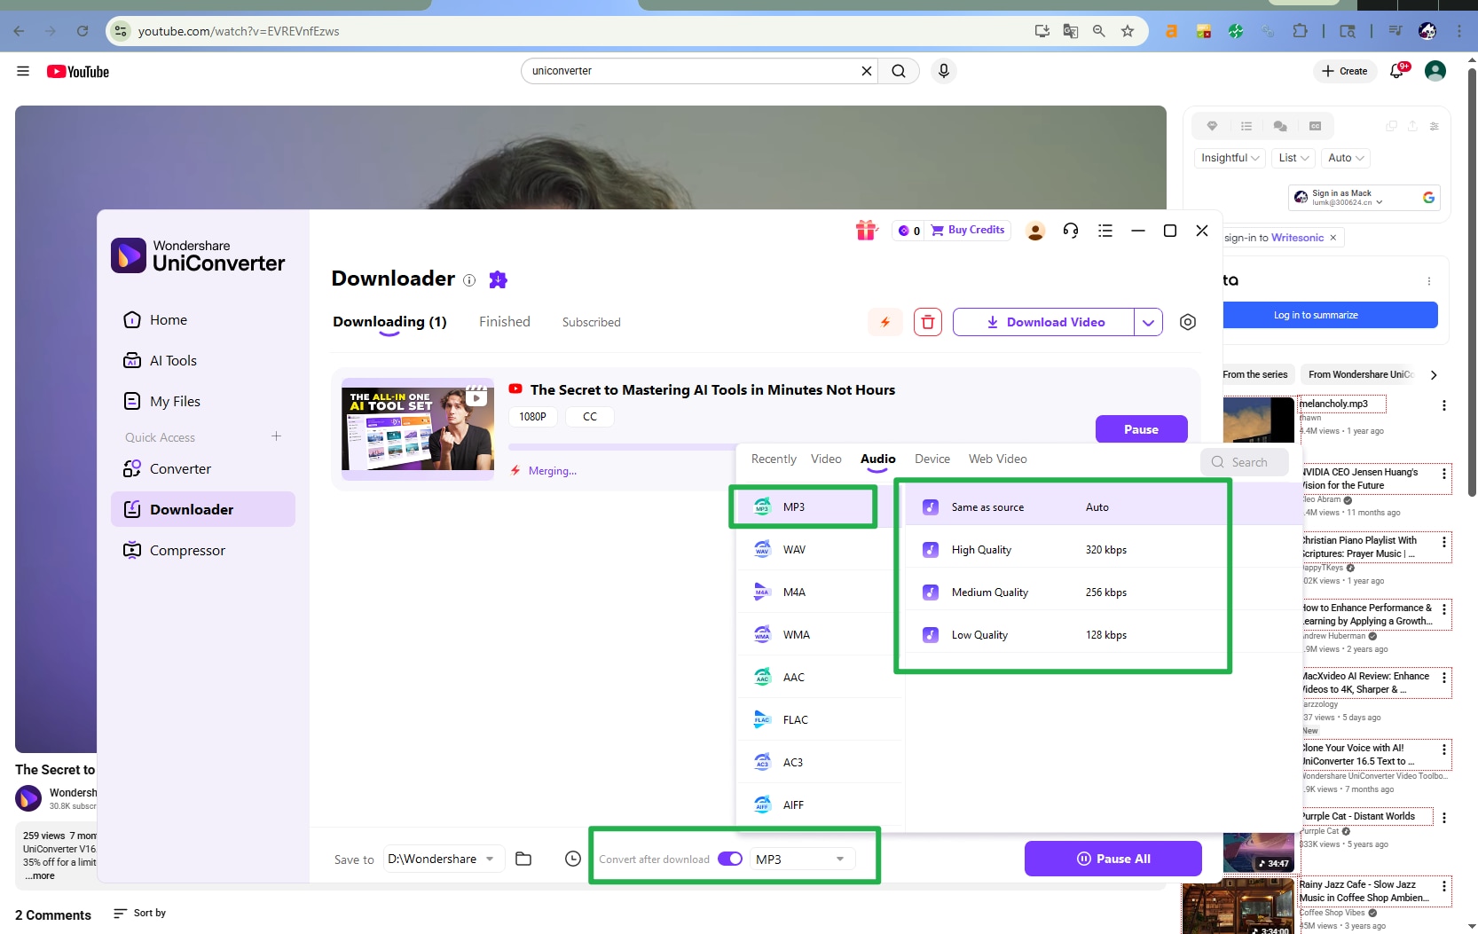Viewport: 1478px width, 934px height.
Task: Click the YouTube voice search microphone
Action: click(944, 71)
